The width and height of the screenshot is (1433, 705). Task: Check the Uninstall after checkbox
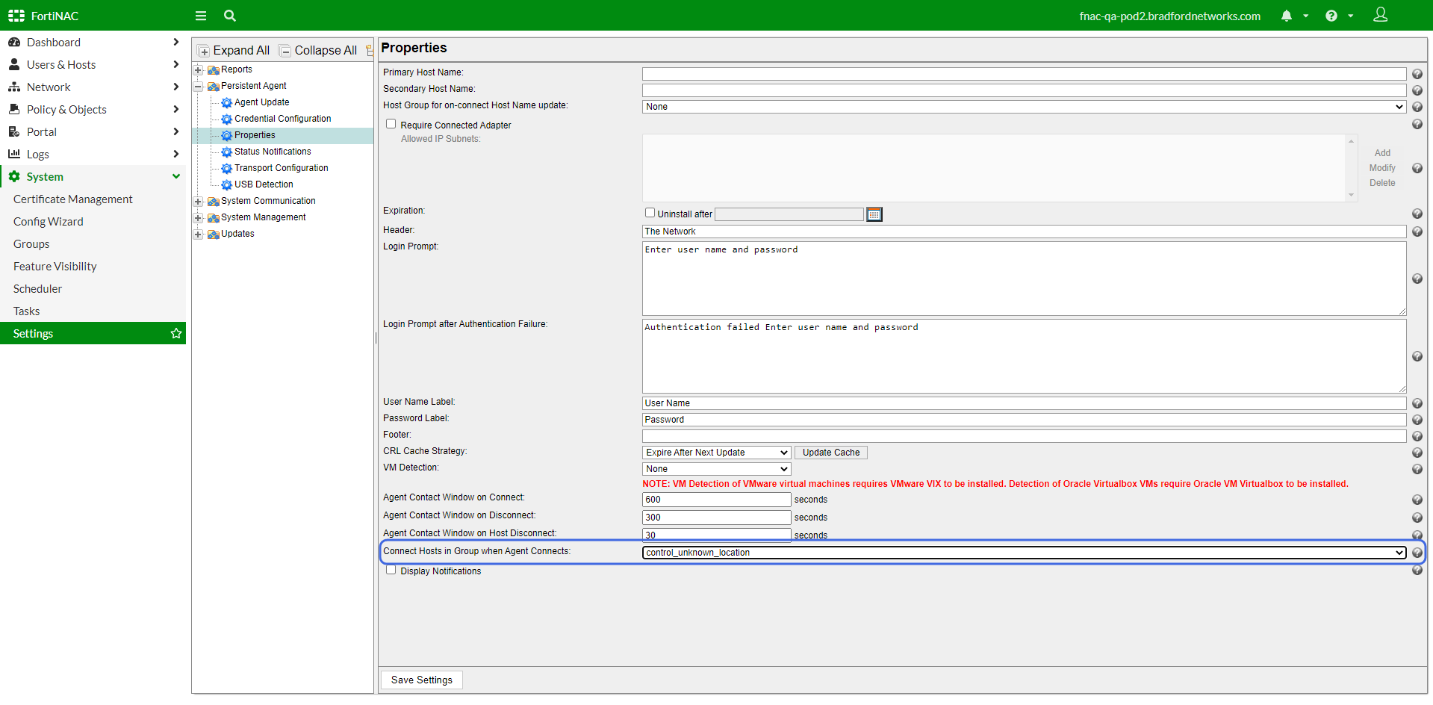pyautogui.click(x=650, y=213)
